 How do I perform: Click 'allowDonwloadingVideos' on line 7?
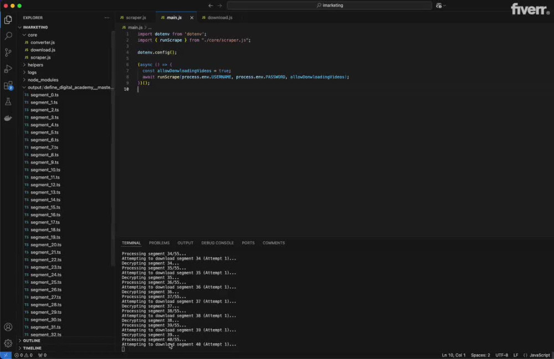pyautogui.click(x=184, y=71)
